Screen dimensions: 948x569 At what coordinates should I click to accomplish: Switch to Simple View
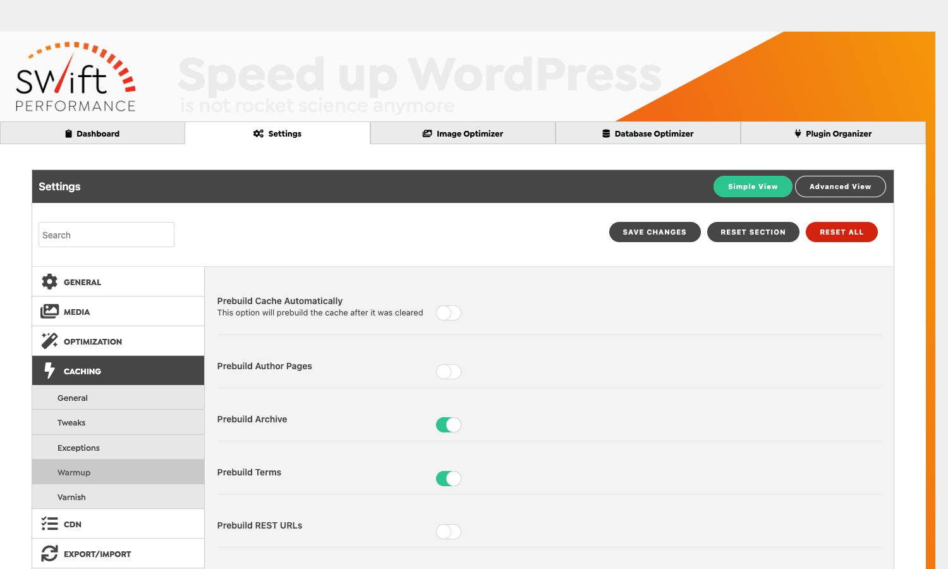[753, 187]
